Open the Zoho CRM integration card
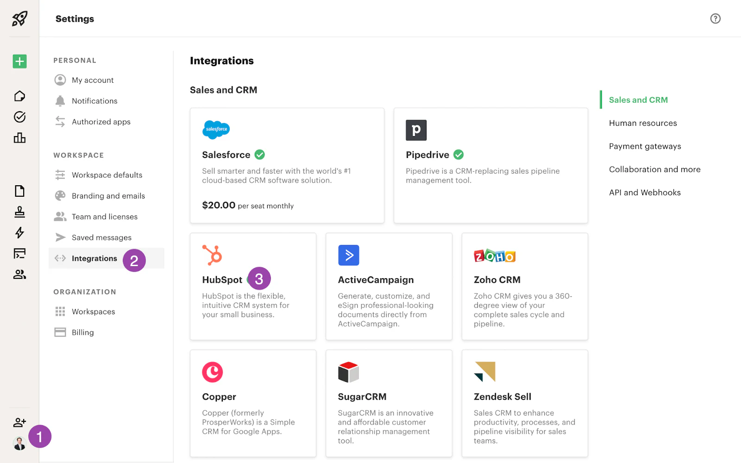Screen dimensions: 741x463 coord(525,287)
